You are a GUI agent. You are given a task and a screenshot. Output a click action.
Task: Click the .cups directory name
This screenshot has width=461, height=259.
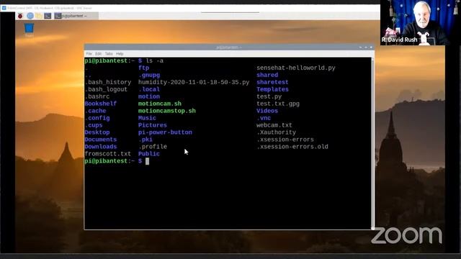pyautogui.click(x=94, y=125)
